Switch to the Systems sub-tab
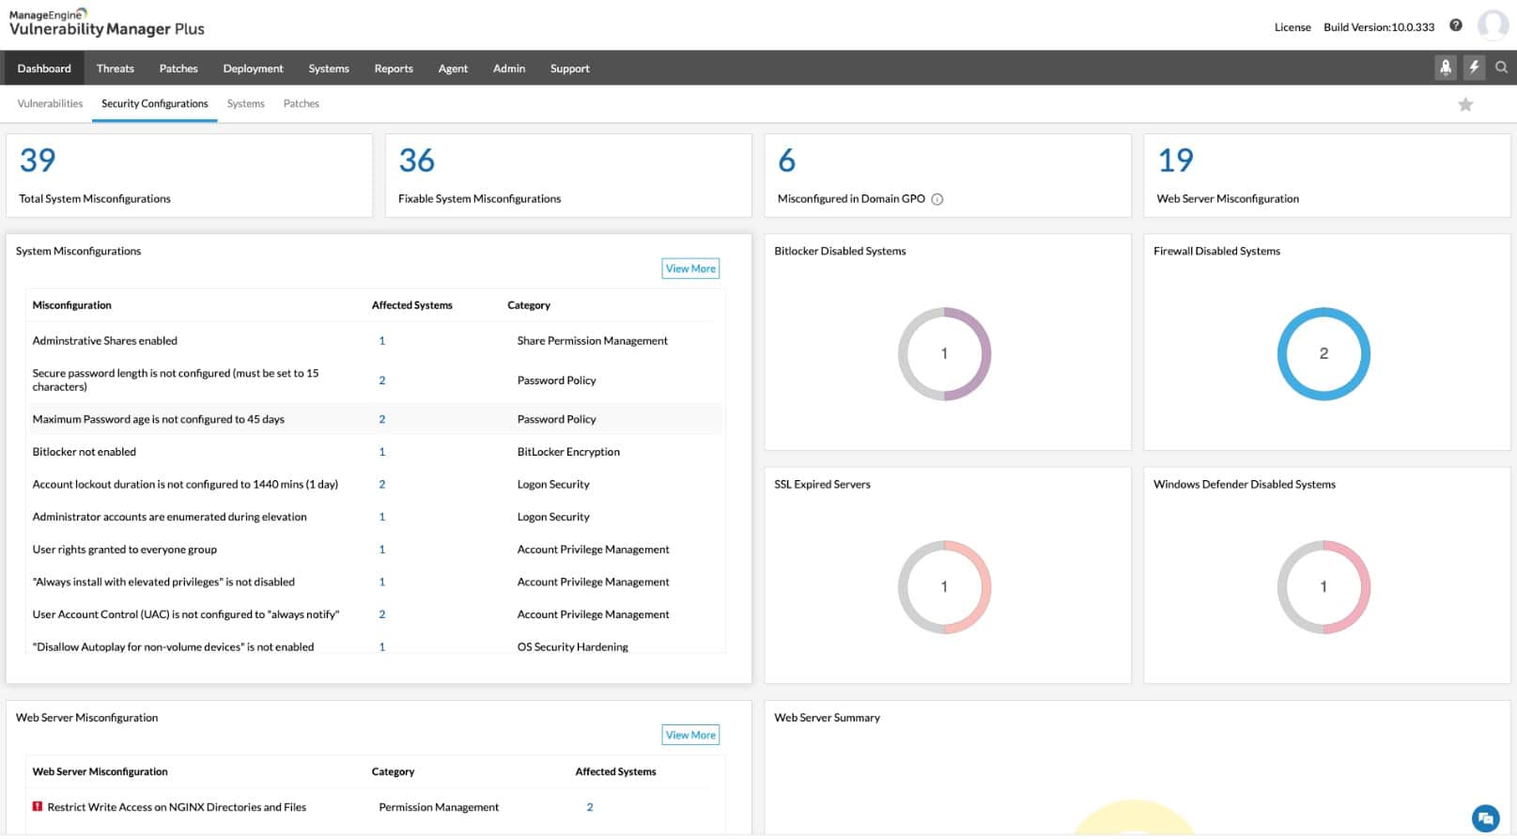Viewport: 1517px width, 839px height. [x=245, y=103]
